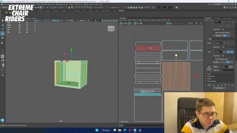Viewport: 237px width, 133px height.
Task: Open Edit Mesh menu
Action: [44, 4]
